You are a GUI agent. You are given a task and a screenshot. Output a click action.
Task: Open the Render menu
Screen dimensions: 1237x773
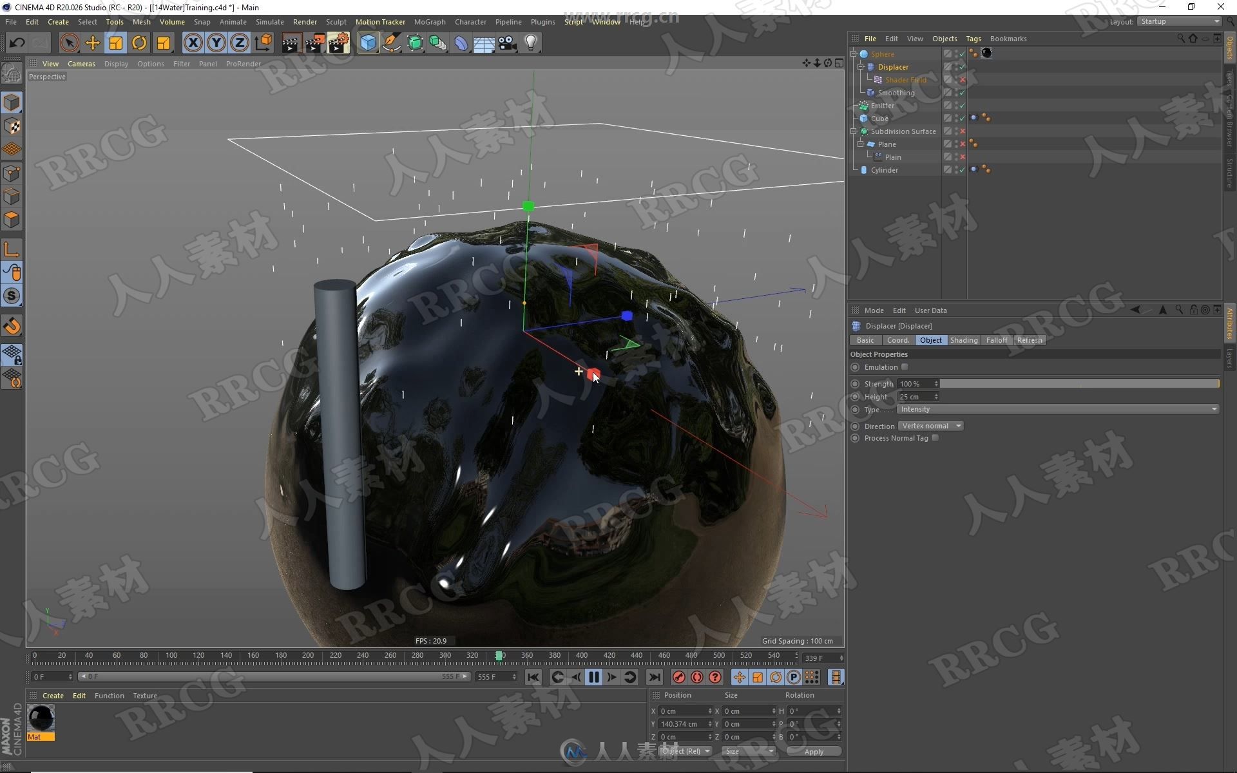[305, 22]
